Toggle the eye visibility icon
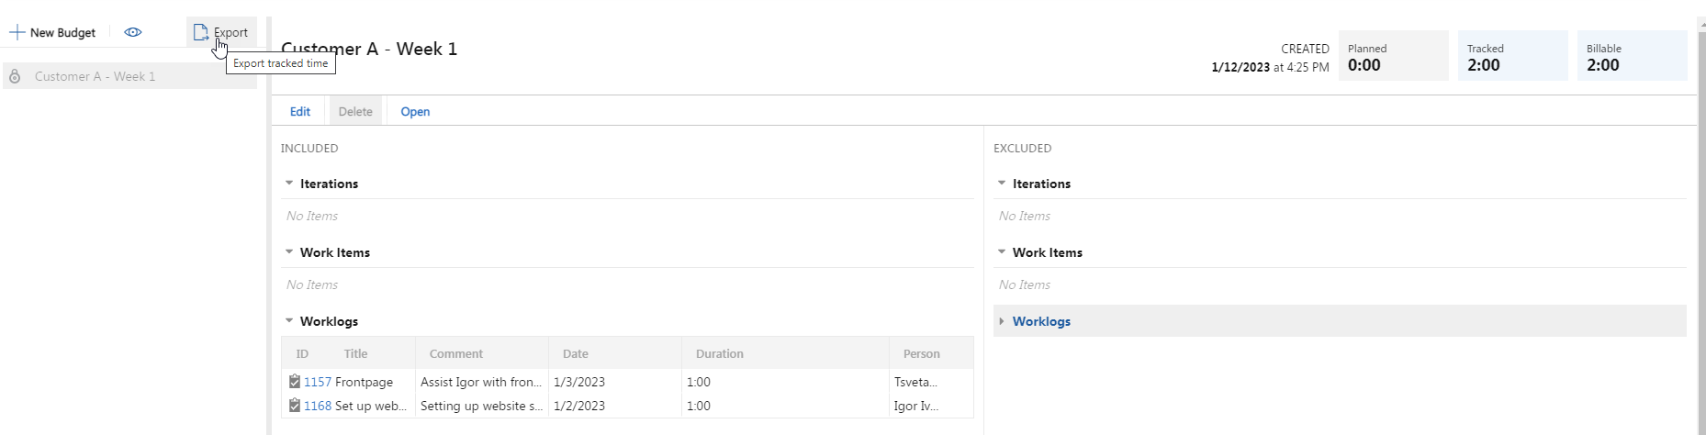This screenshot has width=1706, height=435. tap(133, 32)
